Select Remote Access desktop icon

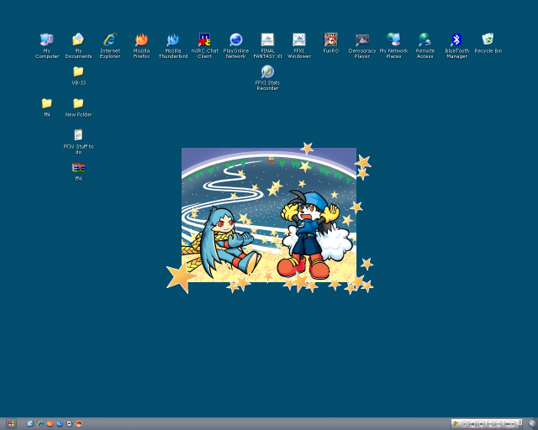pyautogui.click(x=425, y=45)
